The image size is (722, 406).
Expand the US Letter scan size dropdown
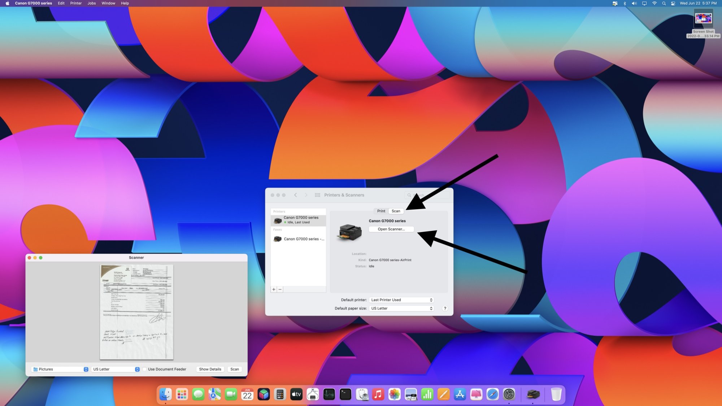click(x=116, y=369)
